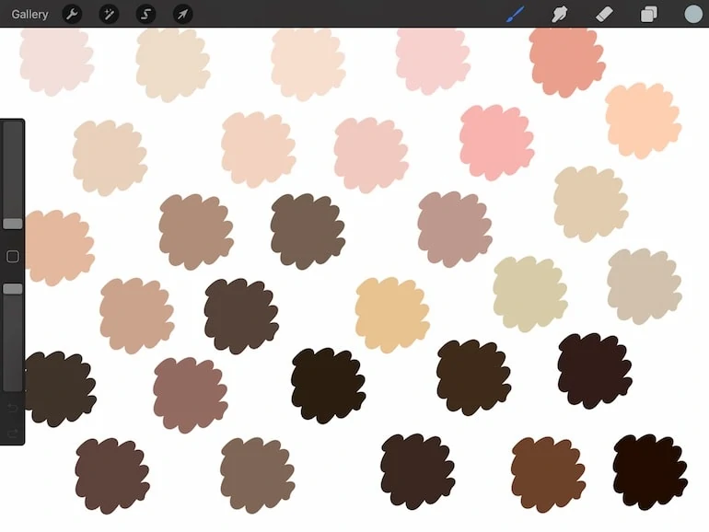Adjust the brush opacity slider handle
Image resolution: width=709 pixels, height=532 pixels.
click(13, 289)
